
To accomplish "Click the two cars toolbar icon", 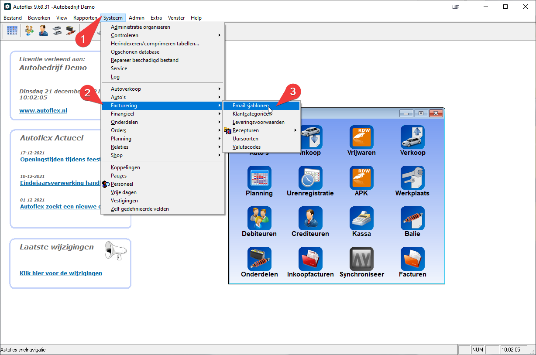I will click(57, 31).
